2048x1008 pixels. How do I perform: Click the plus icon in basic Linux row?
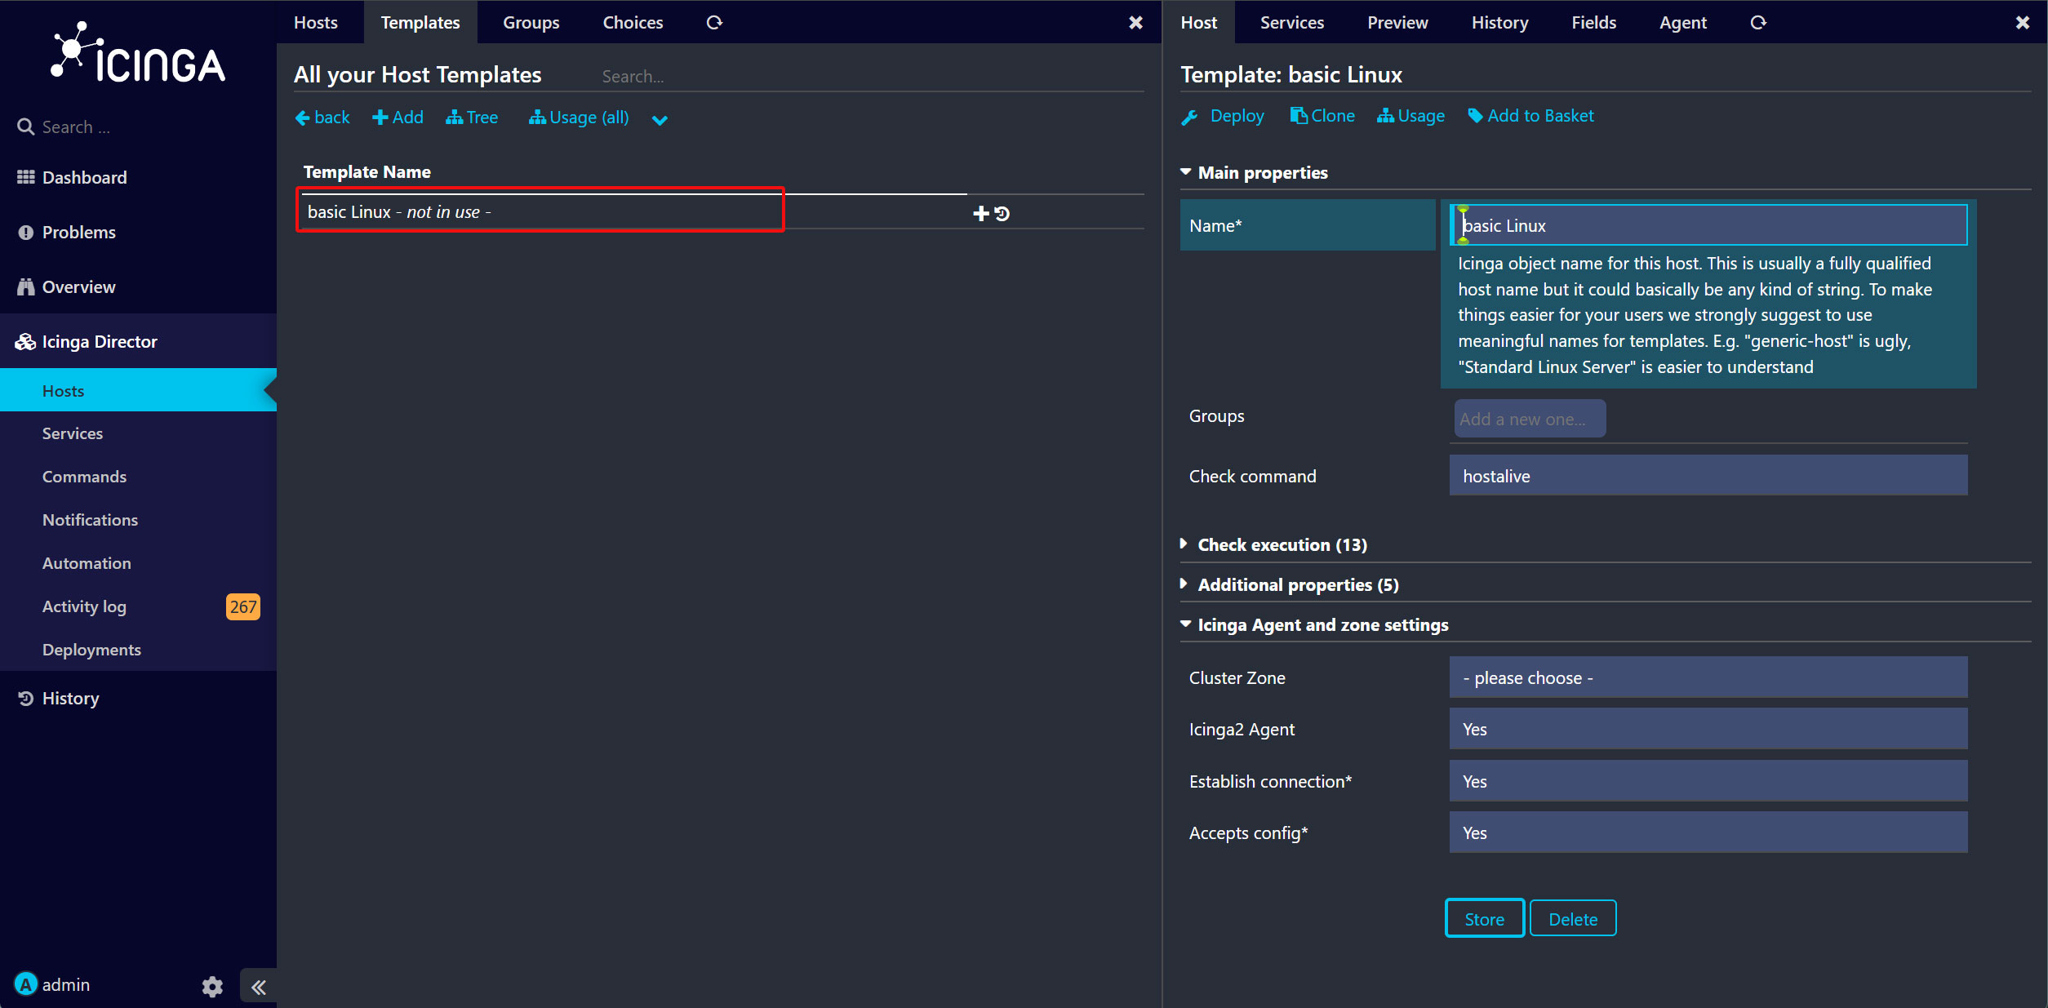coord(980,214)
